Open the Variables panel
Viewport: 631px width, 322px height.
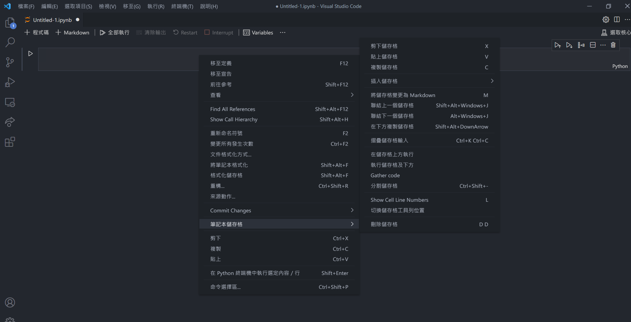point(258,32)
